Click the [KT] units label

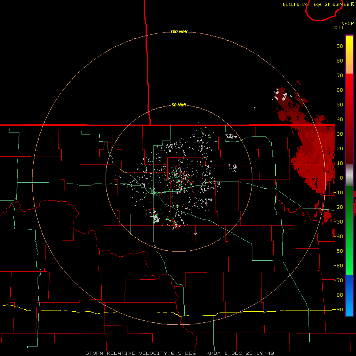pyautogui.click(x=338, y=27)
